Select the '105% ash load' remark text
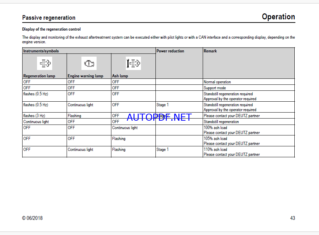Viewport: 319px width, 235px height. pos(215,139)
